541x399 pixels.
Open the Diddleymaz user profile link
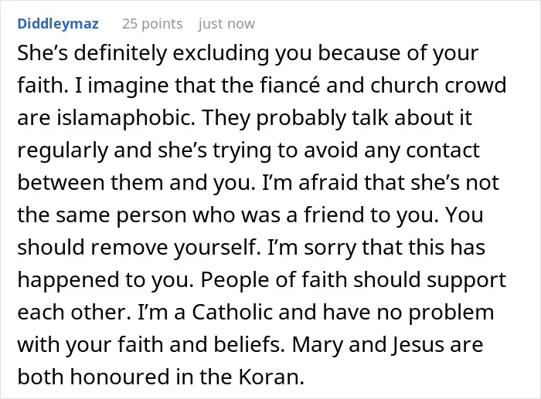coord(58,24)
